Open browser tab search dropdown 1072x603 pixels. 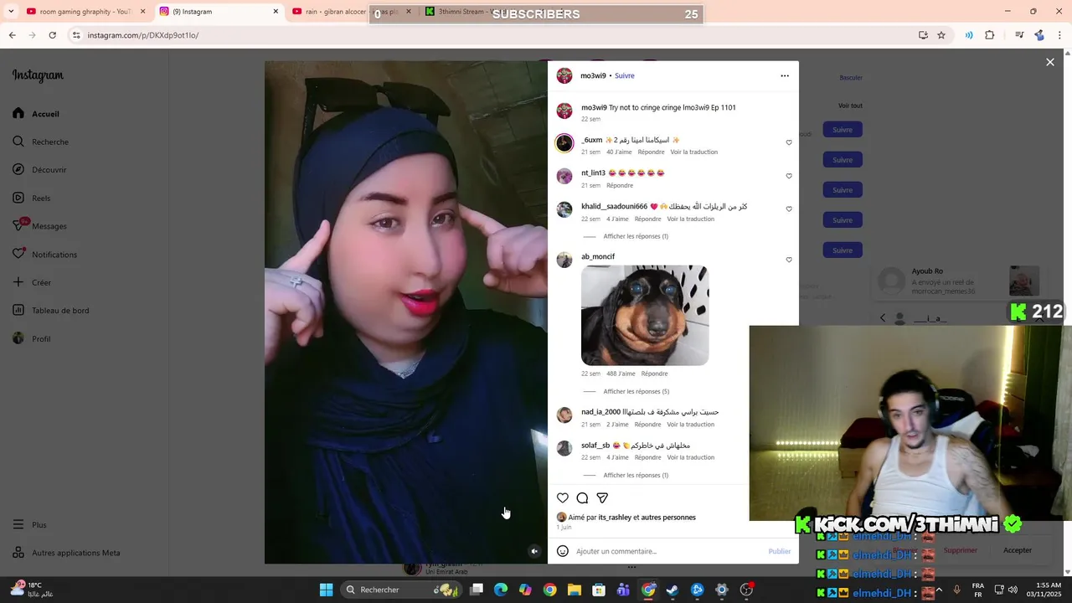point(11,12)
